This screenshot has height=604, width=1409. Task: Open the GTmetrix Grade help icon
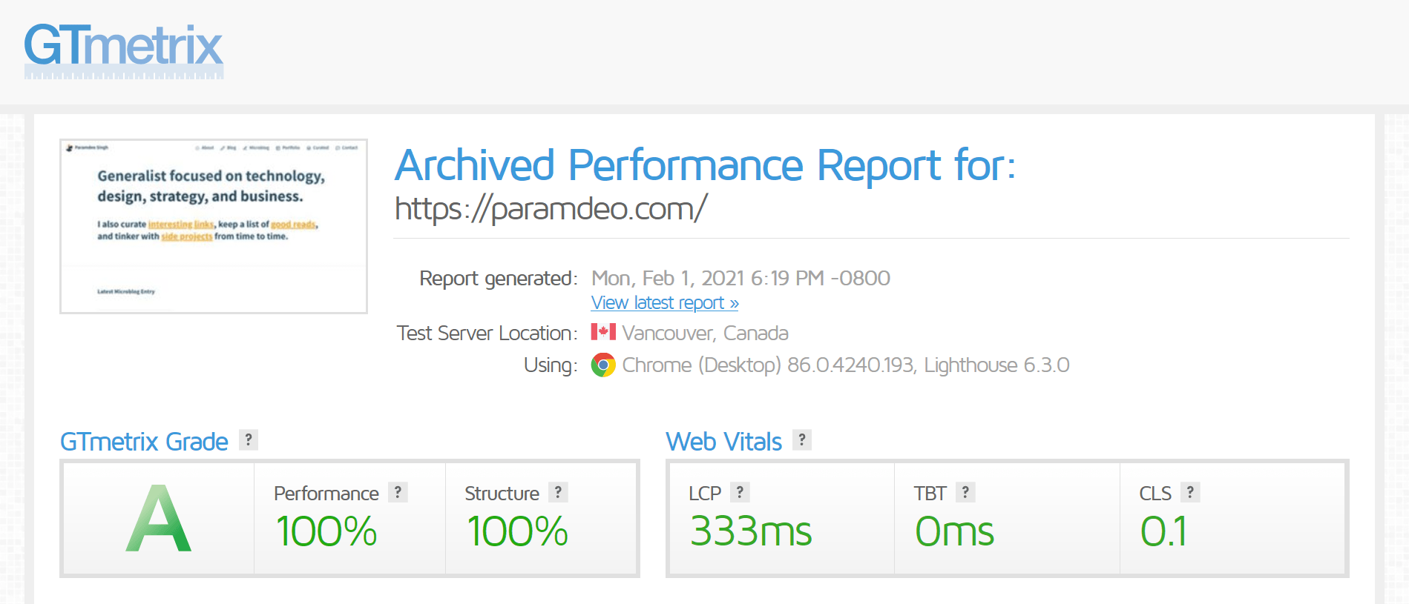(249, 439)
